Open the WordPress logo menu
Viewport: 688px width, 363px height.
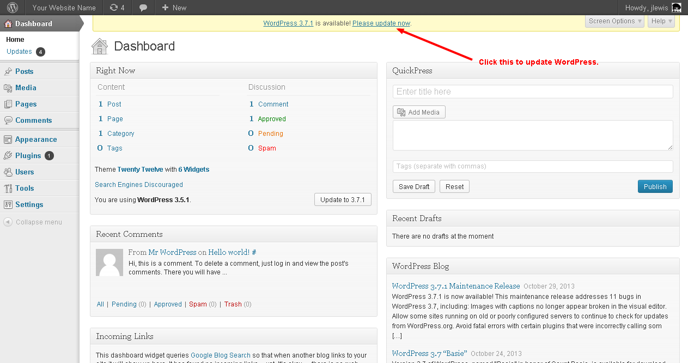pyautogui.click(x=13, y=8)
